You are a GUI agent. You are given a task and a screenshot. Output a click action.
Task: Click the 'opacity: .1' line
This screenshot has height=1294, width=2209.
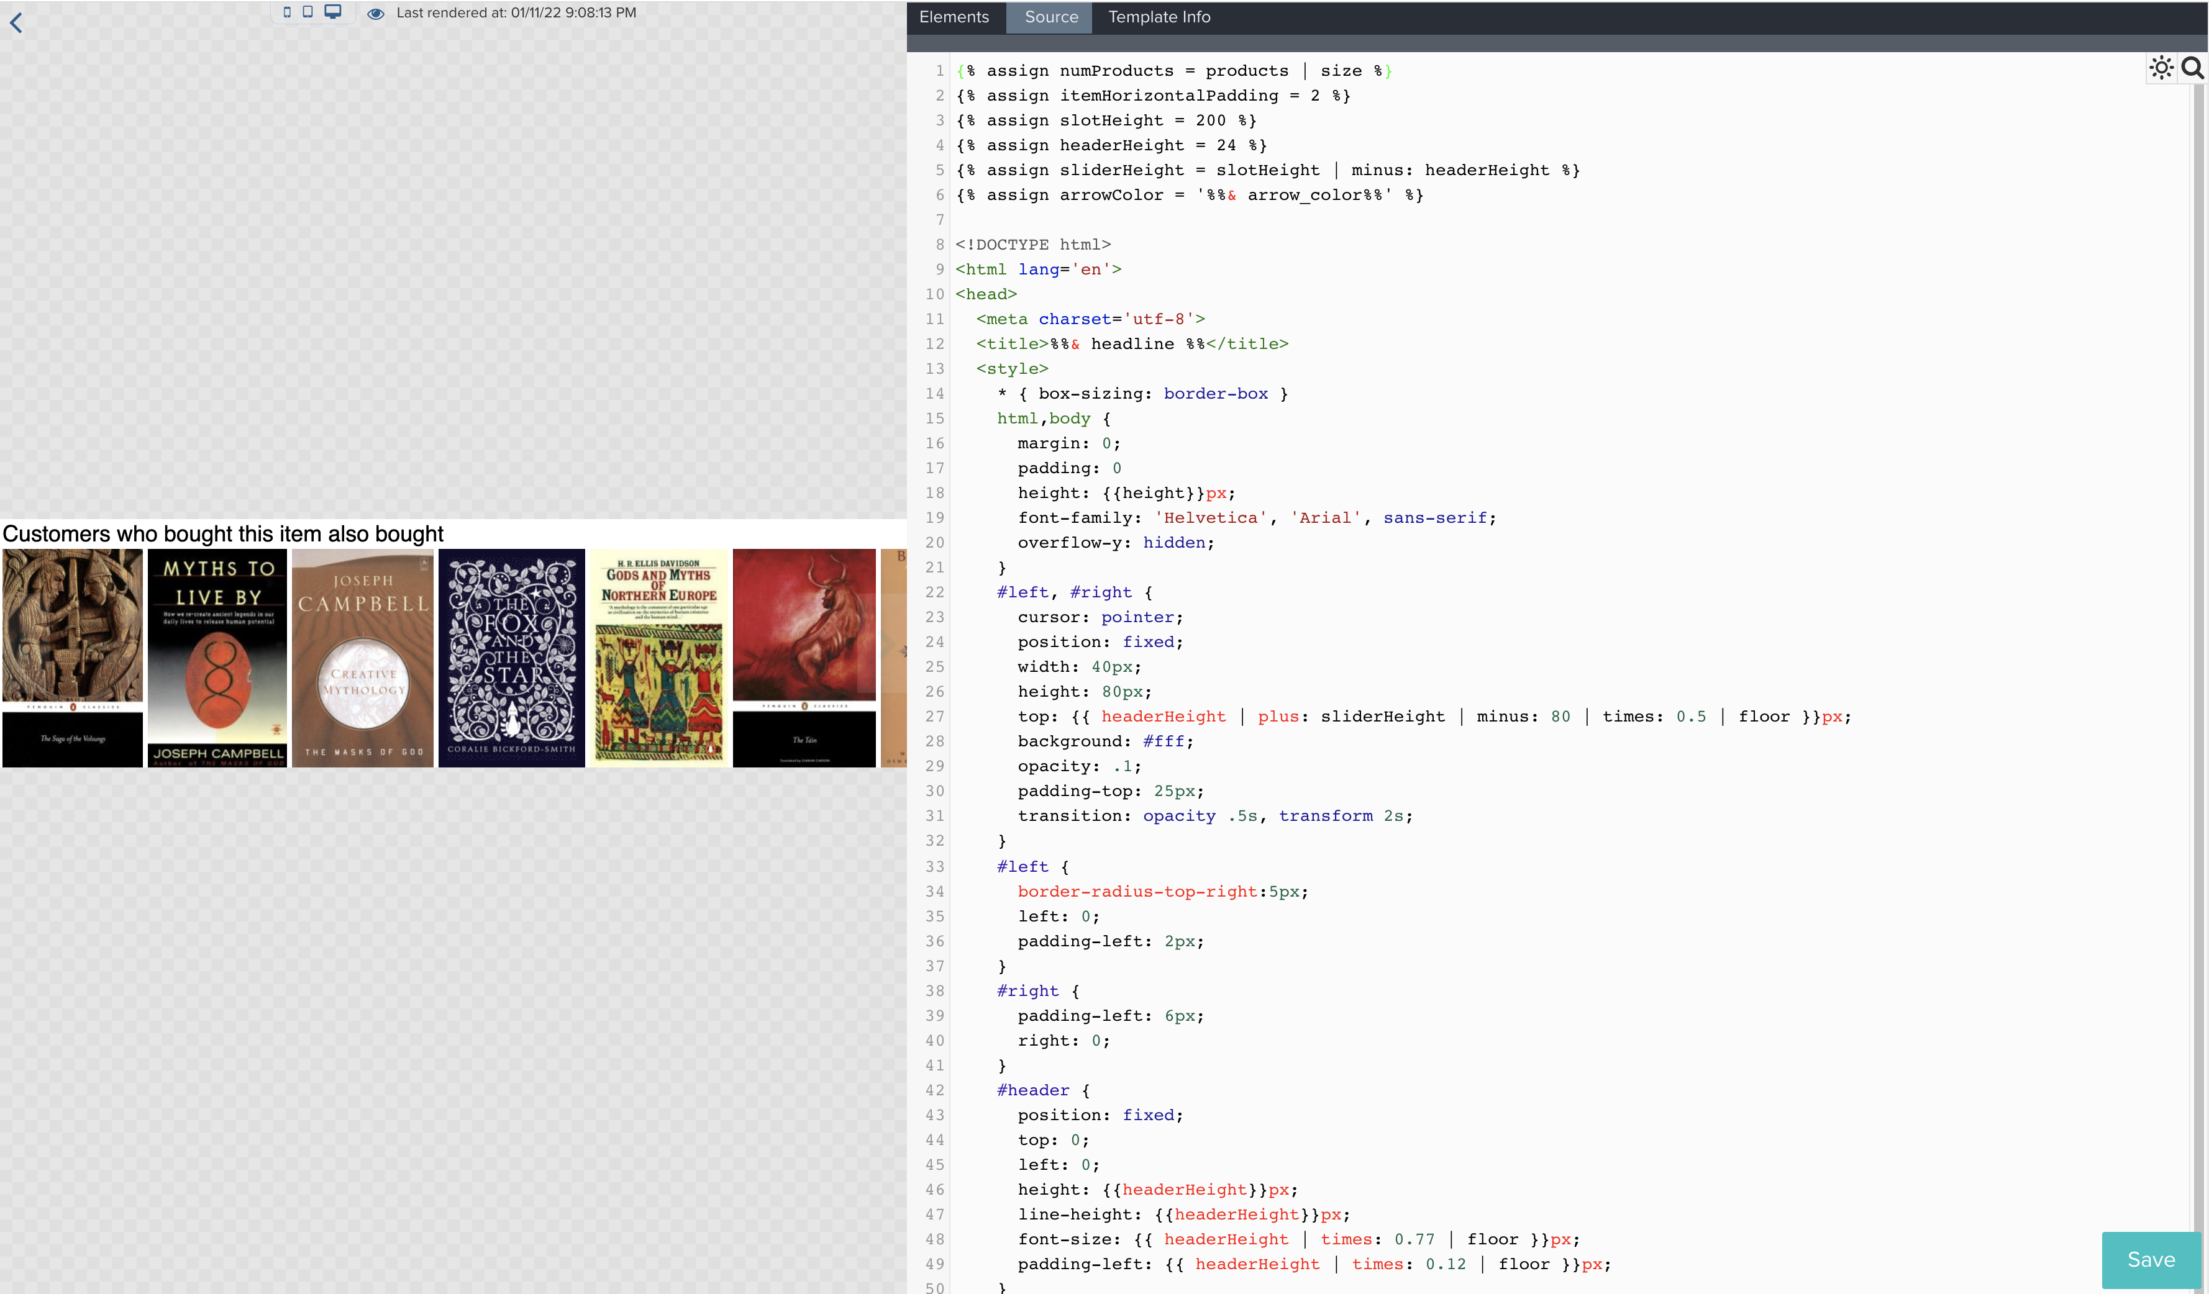point(1080,766)
